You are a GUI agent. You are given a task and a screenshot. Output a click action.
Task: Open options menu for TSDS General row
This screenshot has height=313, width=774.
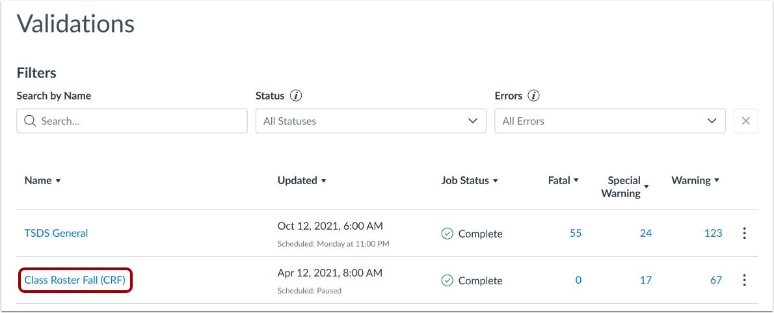[x=745, y=233]
